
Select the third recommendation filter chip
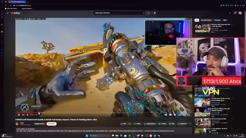[217, 20]
